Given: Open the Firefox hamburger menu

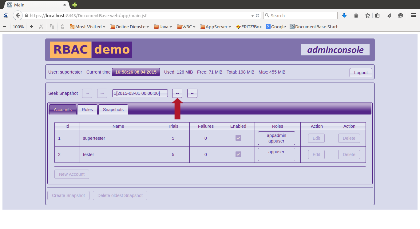Looking at the screenshot, I should pos(414,15).
